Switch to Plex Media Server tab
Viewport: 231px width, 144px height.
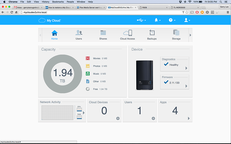[91, 7]
